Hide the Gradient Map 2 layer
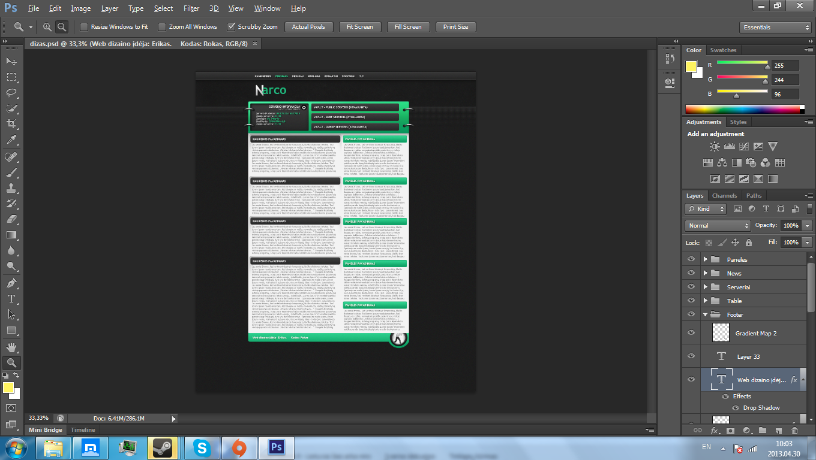This screenshot has width=816, height=460. coord(691,333)
